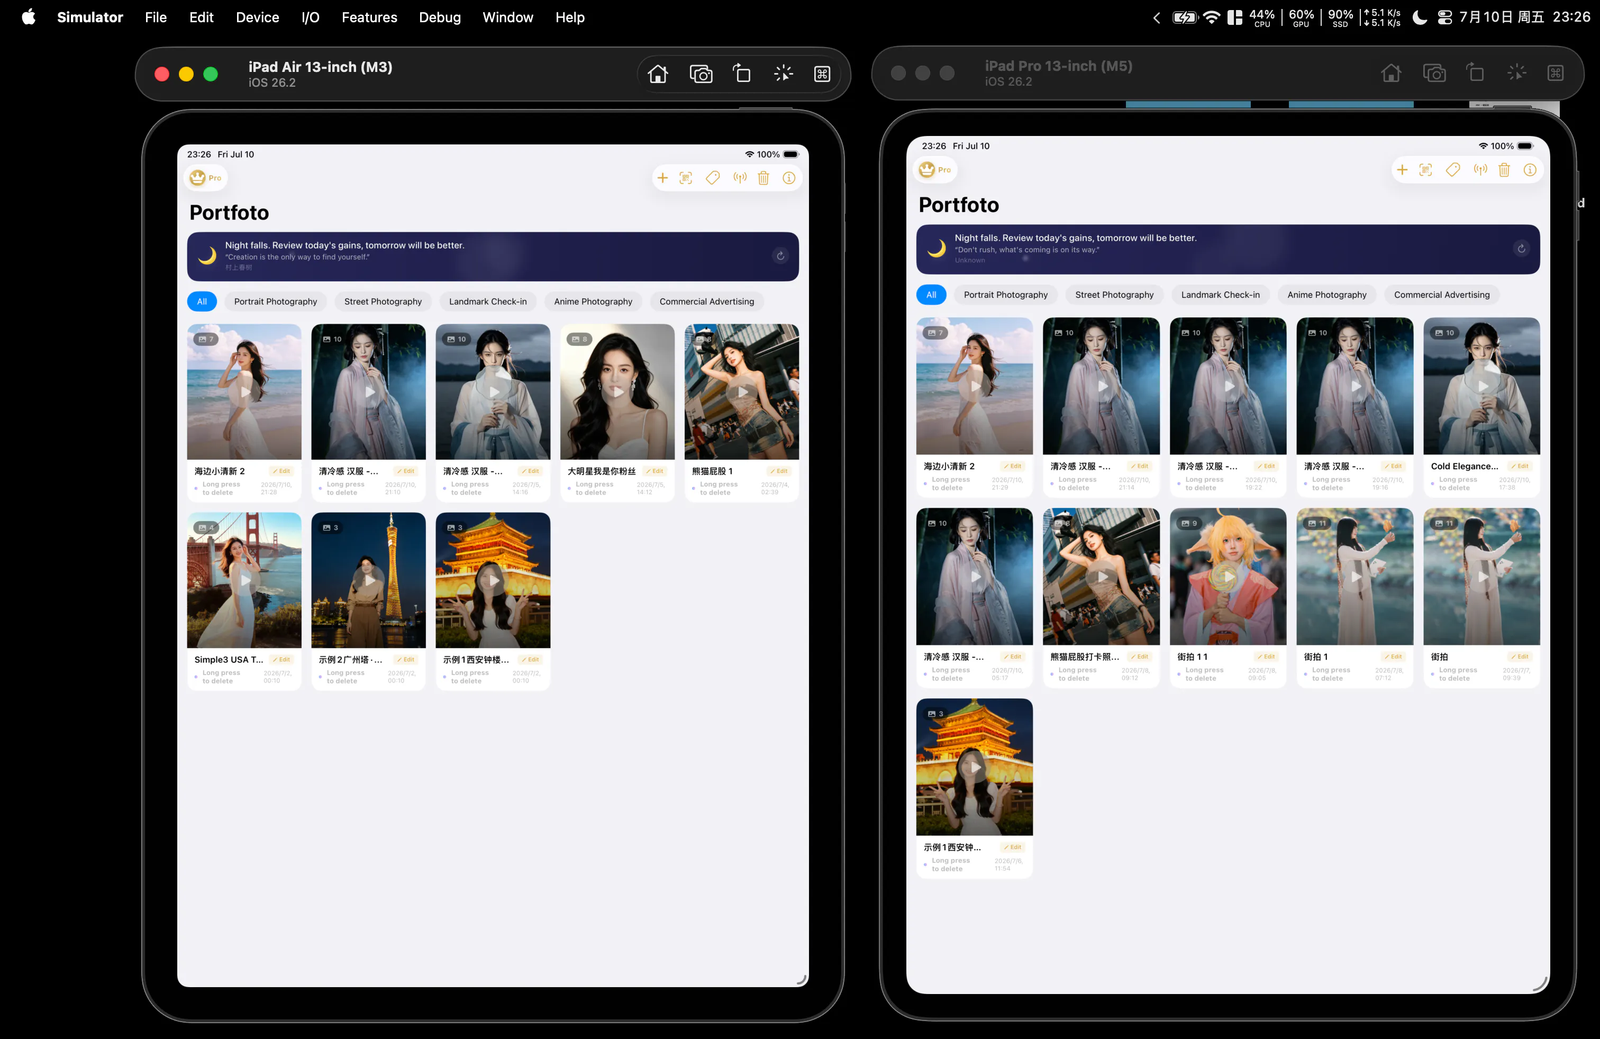Tap the info icon in iPad Air app
This screenshot has height=1039, width=1600.
click(788, 178)
